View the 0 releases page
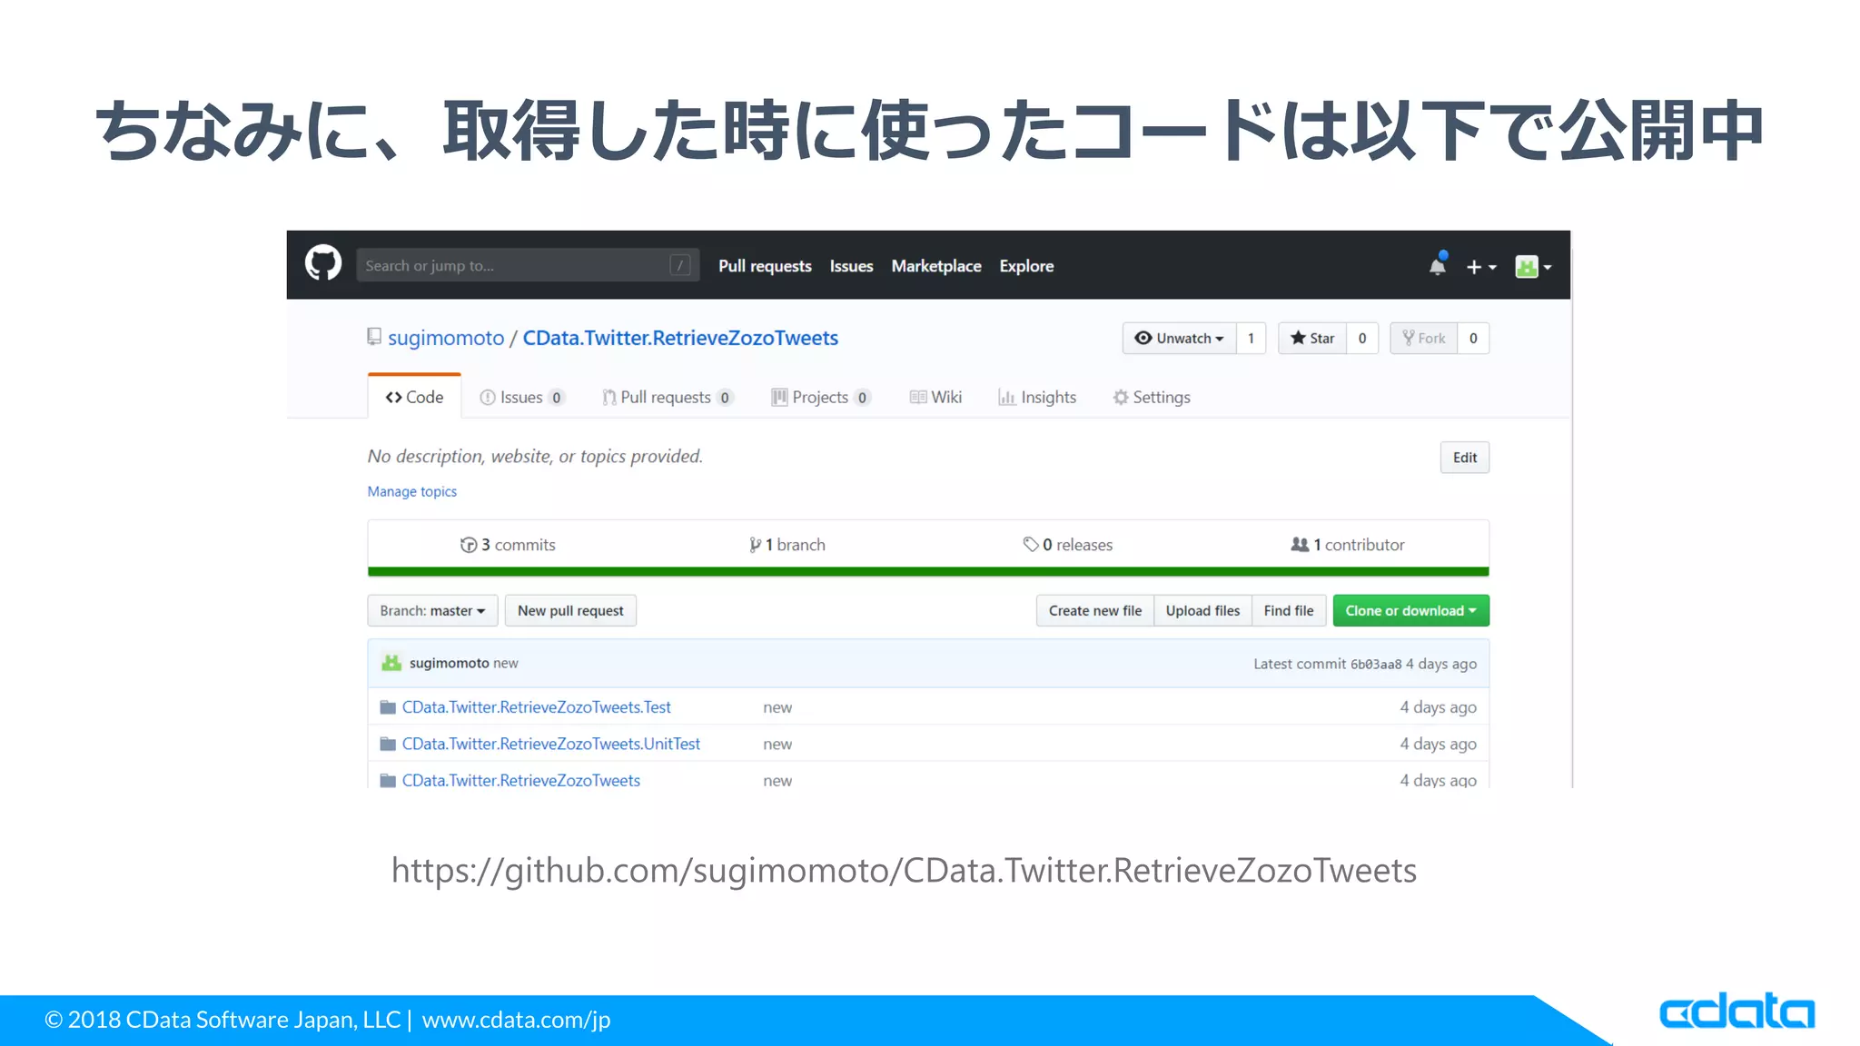Viewport: 1860px width, 1046px height. (1067, 545)
